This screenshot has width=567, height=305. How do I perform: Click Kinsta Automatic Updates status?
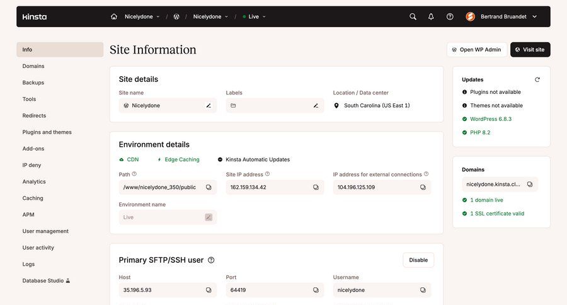coord(254,159)
